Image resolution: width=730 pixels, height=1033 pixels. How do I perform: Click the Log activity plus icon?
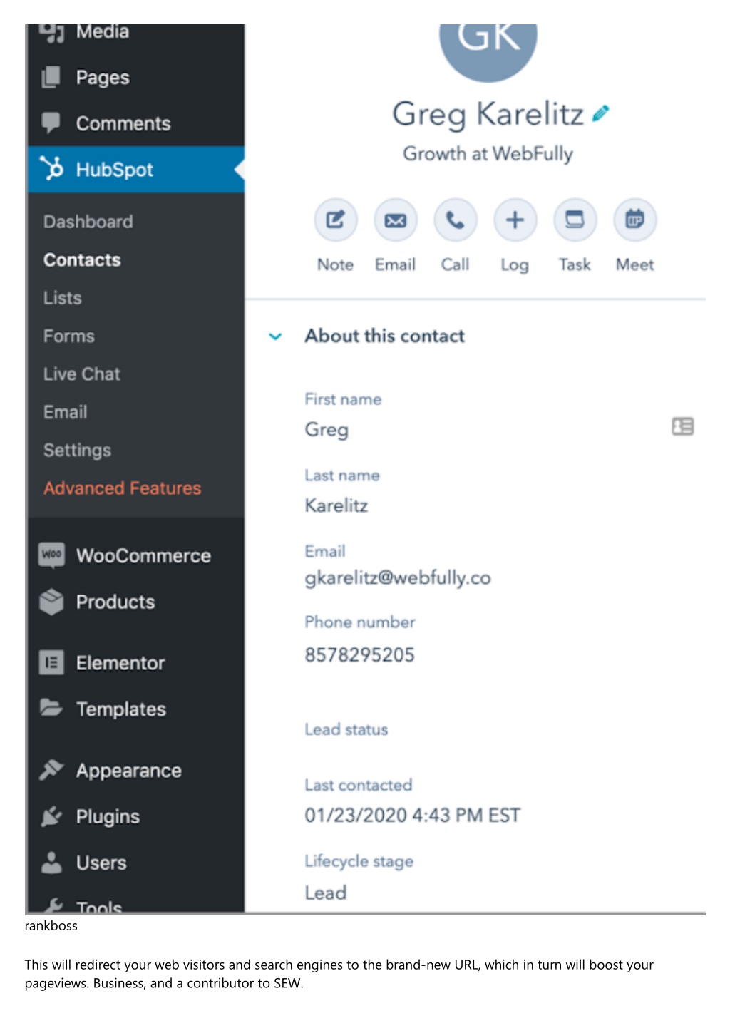click(515, 220)
